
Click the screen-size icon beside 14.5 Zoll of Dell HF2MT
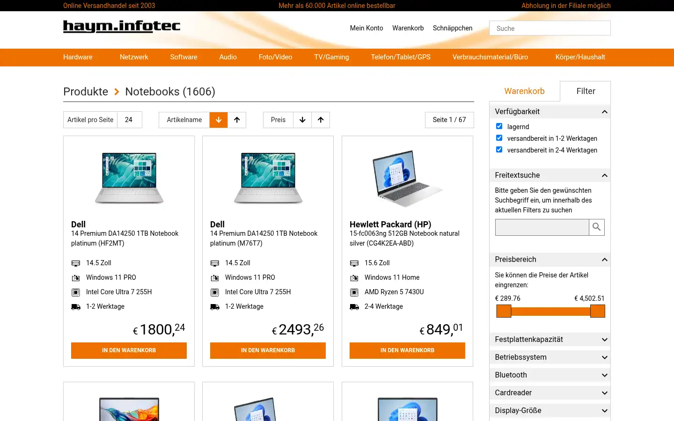click(x=76, y=263)
